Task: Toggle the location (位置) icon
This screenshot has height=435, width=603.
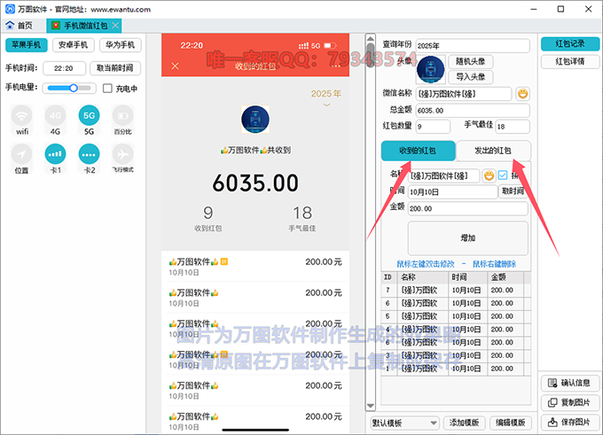Action: point(22,154)
